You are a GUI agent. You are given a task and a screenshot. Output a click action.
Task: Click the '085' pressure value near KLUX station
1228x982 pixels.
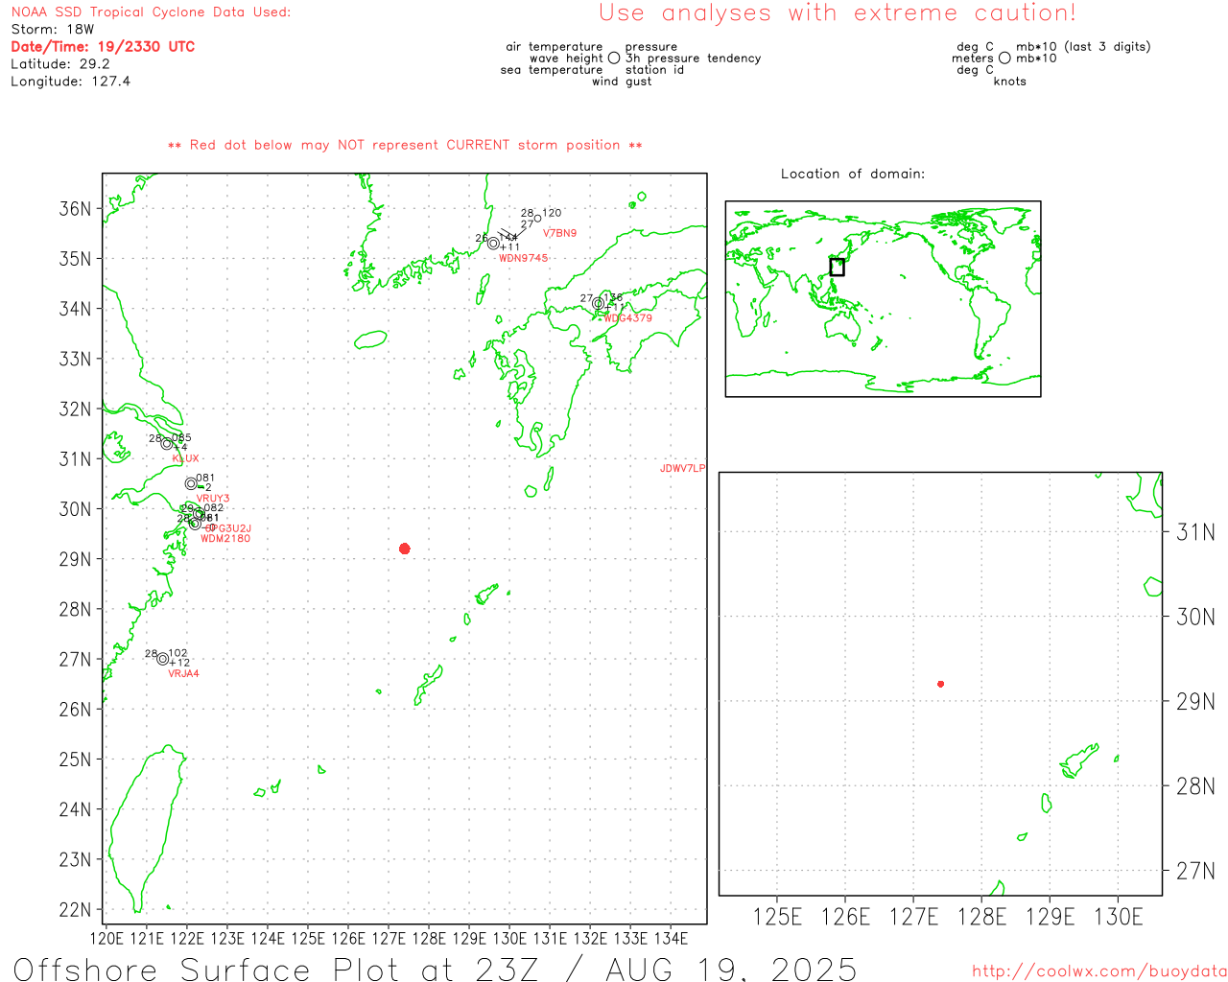[181, 437]
